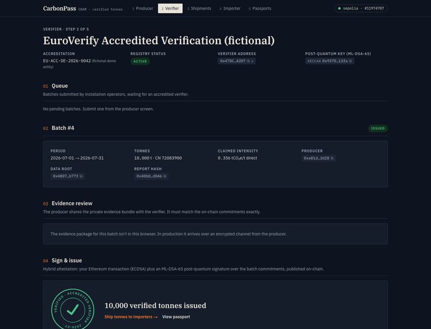
Task: Click the accredited verifier checkmark seal
Action: (72, 309)
